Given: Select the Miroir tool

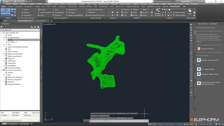Looking at the screenshot, I should (134, 13).
